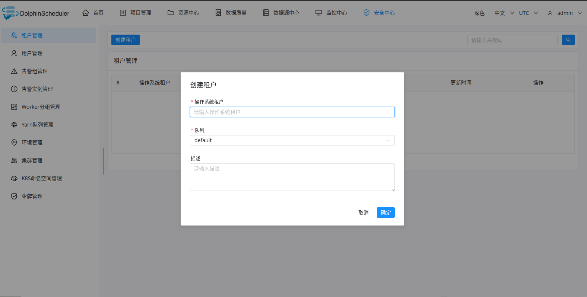Focus the 操作系统租户 input field
This screenshot has height=297, width=587.
292,112
